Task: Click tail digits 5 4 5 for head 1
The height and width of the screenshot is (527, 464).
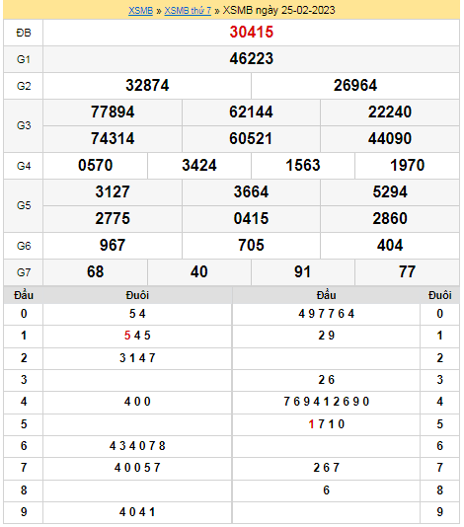Action: click(x=137, y=336)
